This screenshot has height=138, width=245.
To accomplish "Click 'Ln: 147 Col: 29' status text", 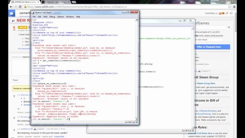I will (131, 122).
